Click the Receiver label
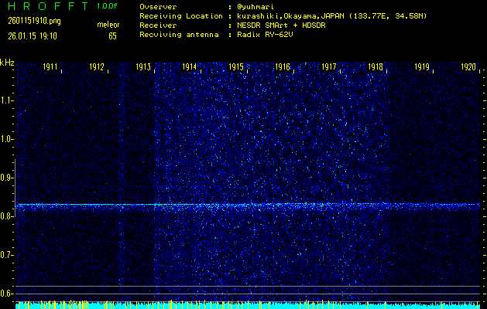Viewport: 487px width, 309px height. tap(158, 25)
